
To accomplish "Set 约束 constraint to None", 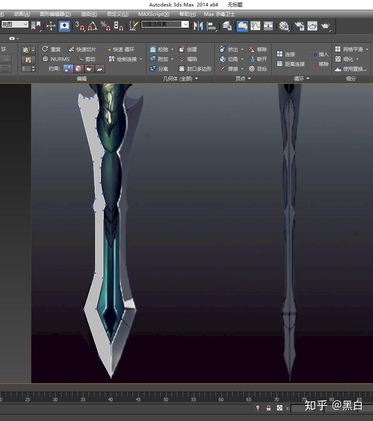I will pos(68,69).
